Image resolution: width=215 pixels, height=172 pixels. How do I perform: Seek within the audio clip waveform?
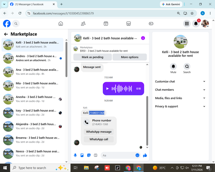[122, 89]
